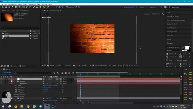Open the DecomposeText panel
The height and width of the screenshot is (109, 193).
172,31
